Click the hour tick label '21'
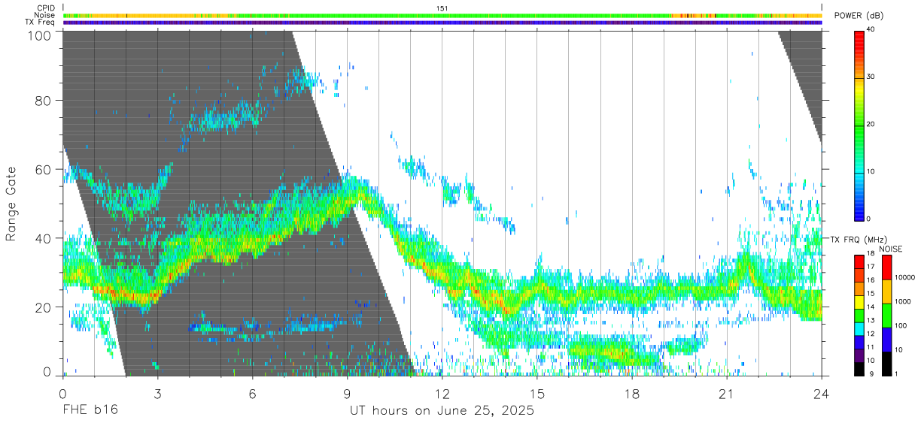The image size is (924, 426). point(726,393)
